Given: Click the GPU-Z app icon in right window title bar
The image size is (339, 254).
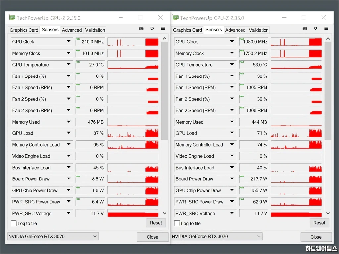Looking at the screenshot, I should pyautogui.click(x=175, y=17).
